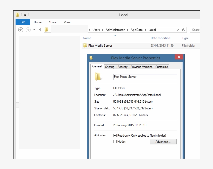
Task: Click the refresh icon beside the address bar
Action: (184, 30)
